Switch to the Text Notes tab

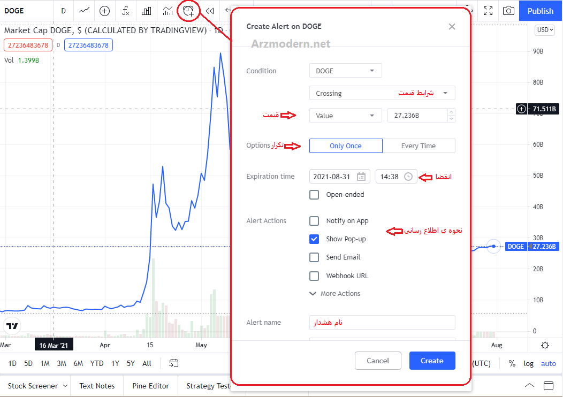pos(97,386)
